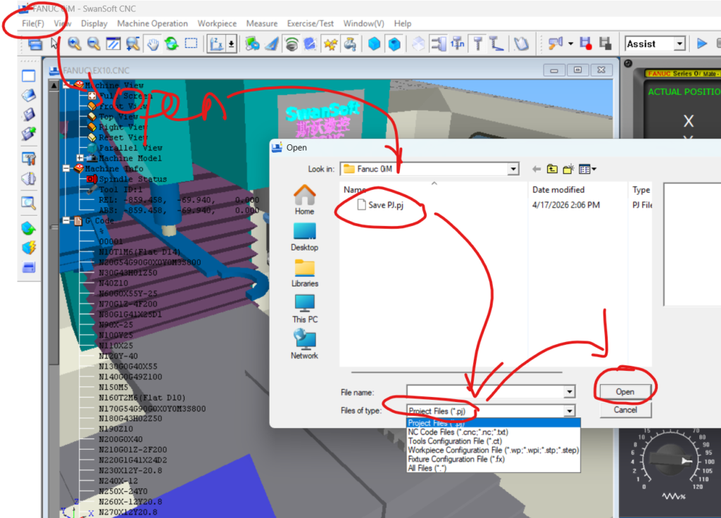Click the Spindle Status red icon
This screenshot has height=518, width=721.
[x=92, y=179]
